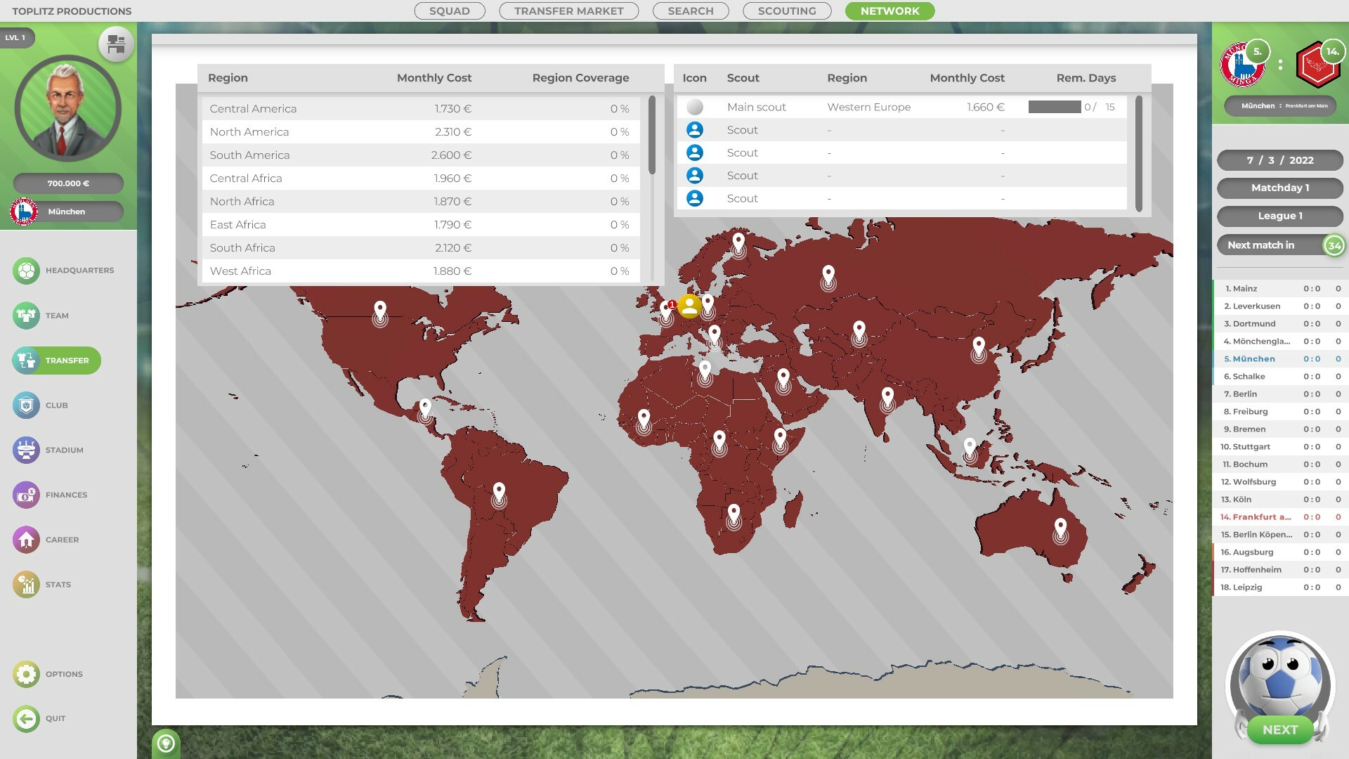Select the Career sidebar icon
1349x759 pixels.
(x=26, y=539)
